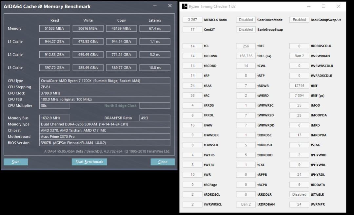Select the tCL value box
The height and width of the screenshot is (215, 354).
click(193, 46)
